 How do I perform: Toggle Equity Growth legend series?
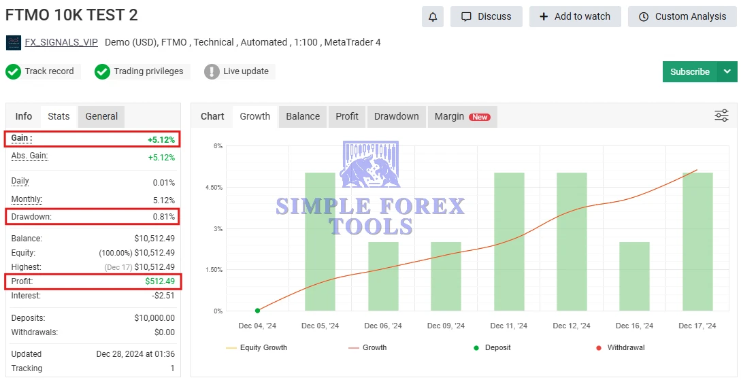tap(256, 348)
